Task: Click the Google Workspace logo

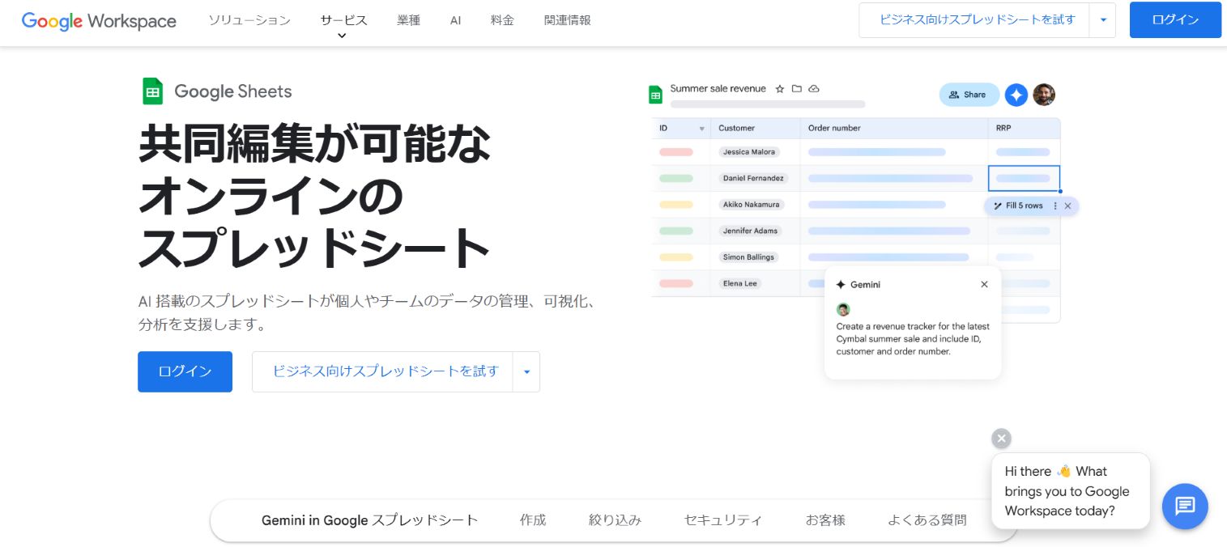Action: 99,21
